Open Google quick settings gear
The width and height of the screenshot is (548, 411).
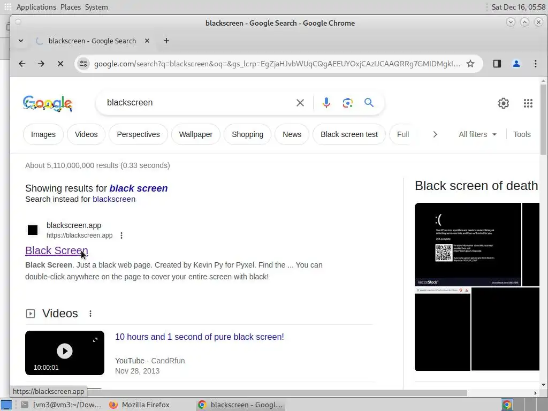[503, 103]
